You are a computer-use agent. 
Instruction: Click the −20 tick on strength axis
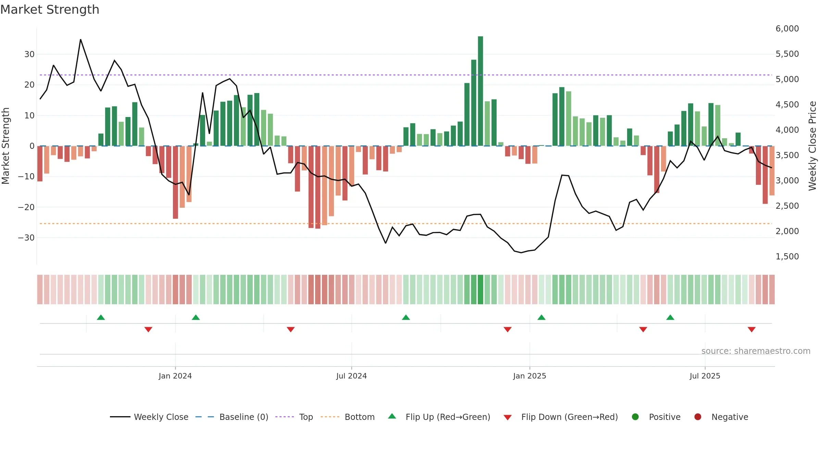point(26,207)
